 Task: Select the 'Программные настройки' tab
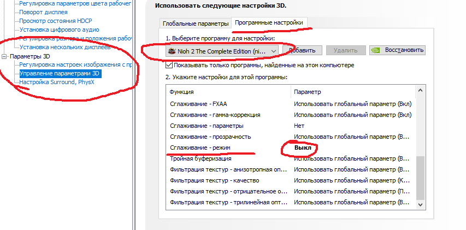(x=268, y=22)
